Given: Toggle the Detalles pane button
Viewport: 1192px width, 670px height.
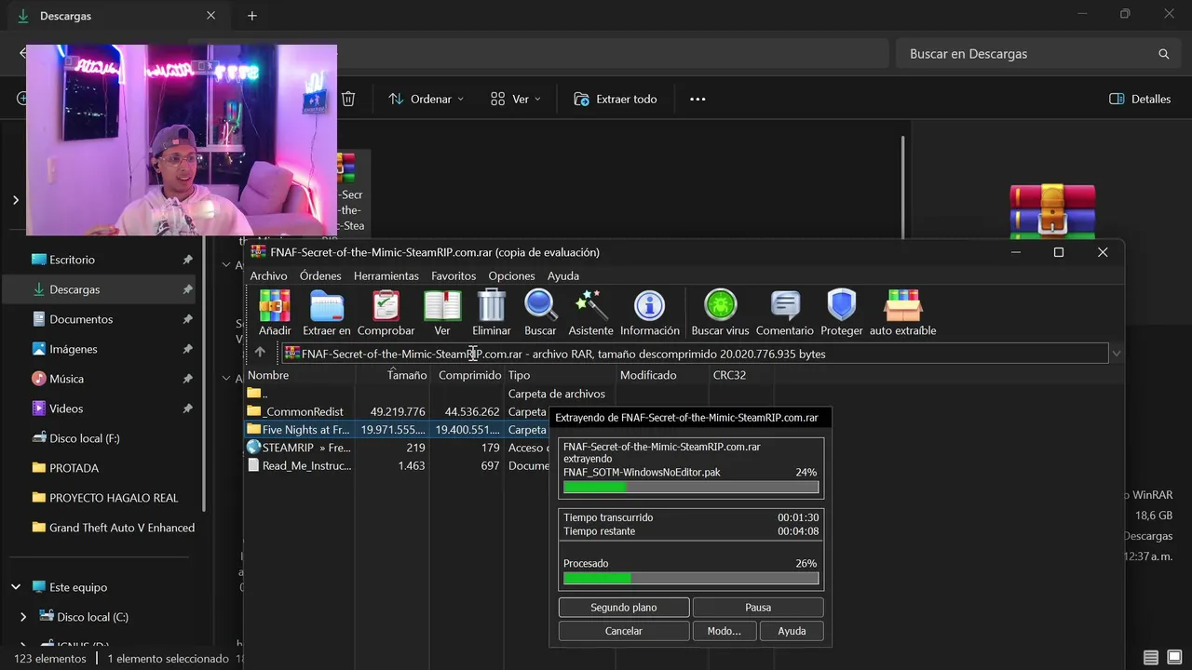Looking at the screenshot, I should (x=1140, y=99).
